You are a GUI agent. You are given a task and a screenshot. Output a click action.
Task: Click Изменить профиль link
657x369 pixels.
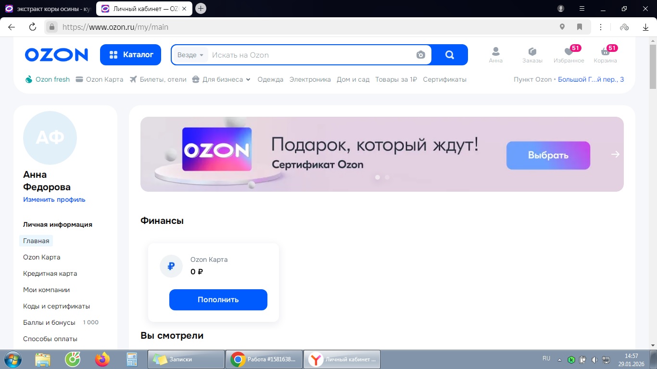pyautogui.click(x=54, y=200)
